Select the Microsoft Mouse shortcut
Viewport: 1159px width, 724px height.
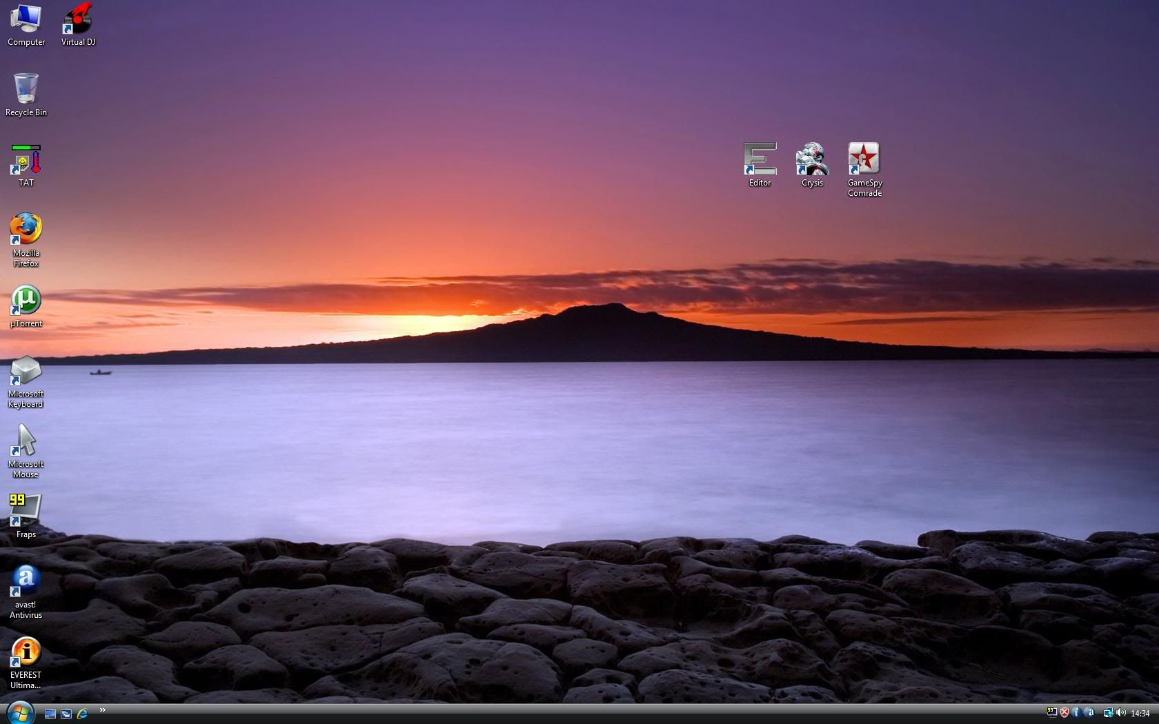click(26, 452)
